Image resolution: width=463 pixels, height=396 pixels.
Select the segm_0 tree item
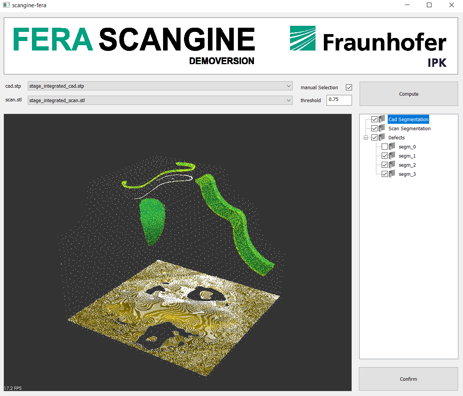(x=407, y=147)
